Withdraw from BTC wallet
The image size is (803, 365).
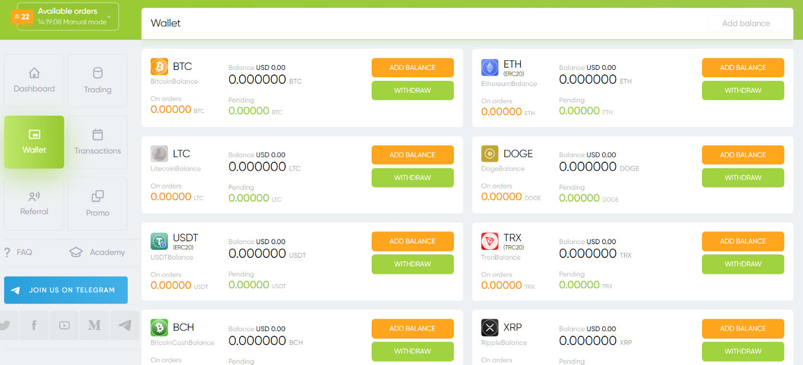coord(412,91)
